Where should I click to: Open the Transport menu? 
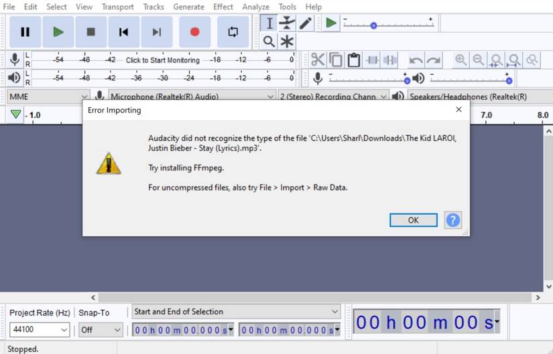(118, 7)
